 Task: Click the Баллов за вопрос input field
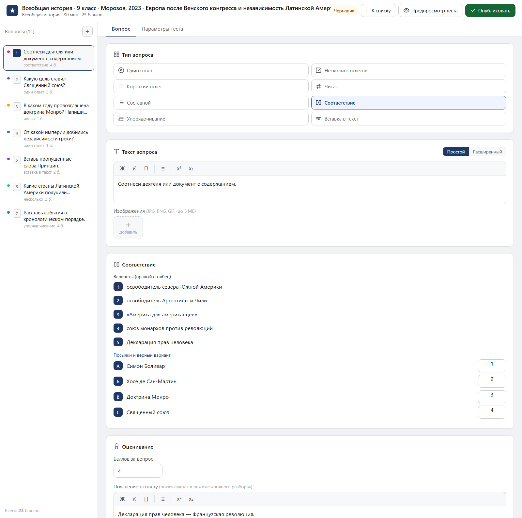(138, 471)
